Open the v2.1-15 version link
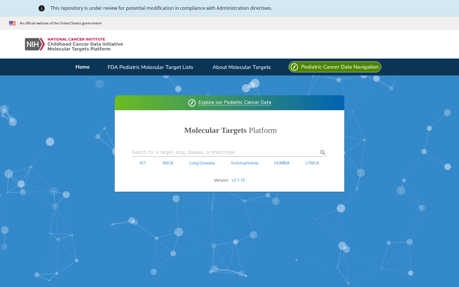 (238, 180)
